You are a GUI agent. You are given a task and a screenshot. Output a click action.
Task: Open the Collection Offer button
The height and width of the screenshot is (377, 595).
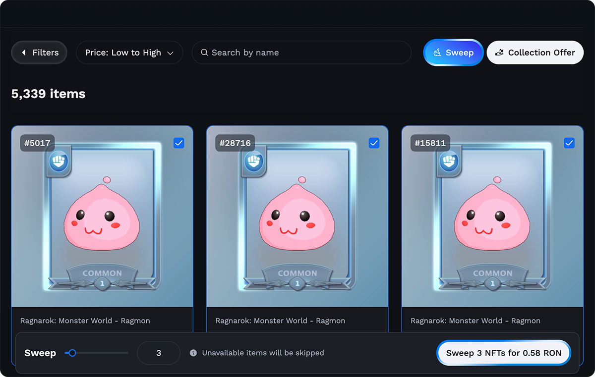[535, 53]
